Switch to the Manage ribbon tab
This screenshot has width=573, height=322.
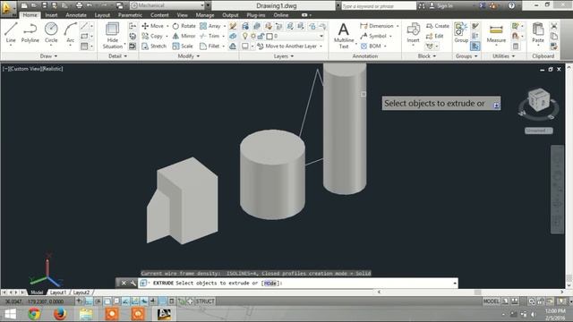coord(205,15)
